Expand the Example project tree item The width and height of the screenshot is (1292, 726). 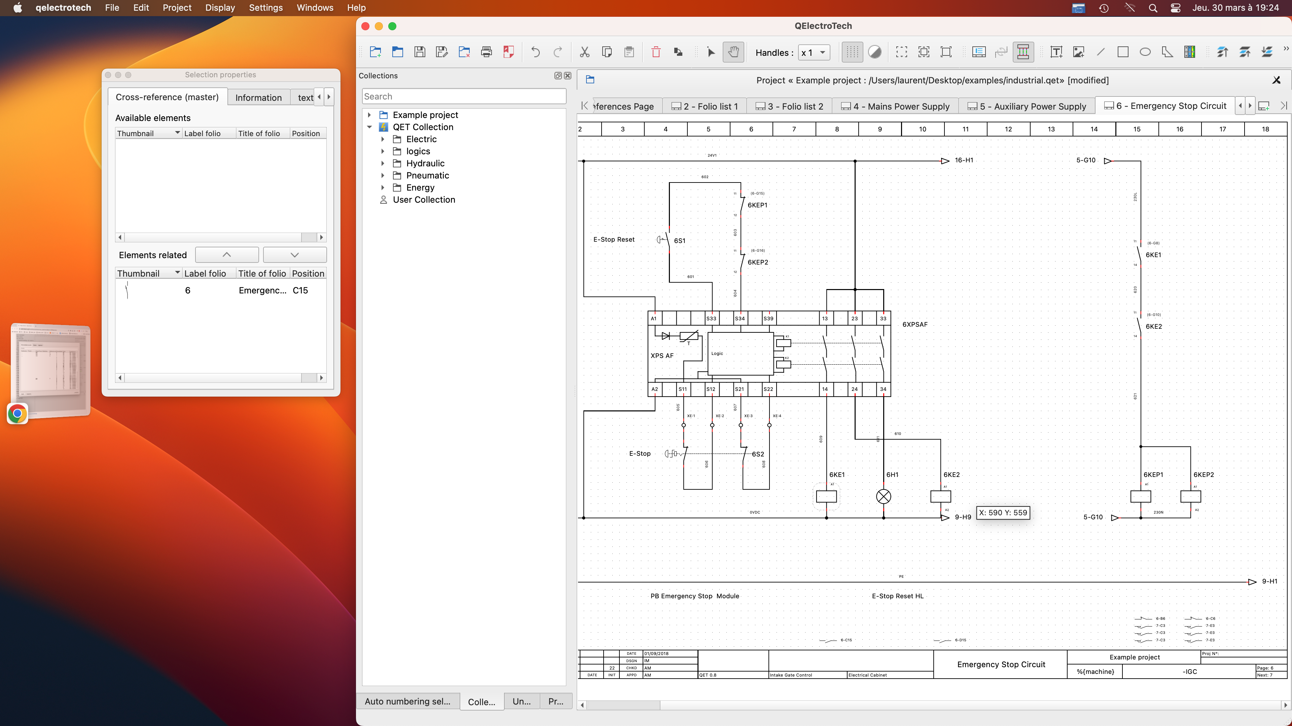370,115
